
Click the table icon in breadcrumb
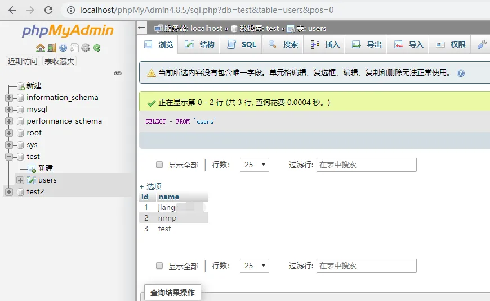point(291,29)
